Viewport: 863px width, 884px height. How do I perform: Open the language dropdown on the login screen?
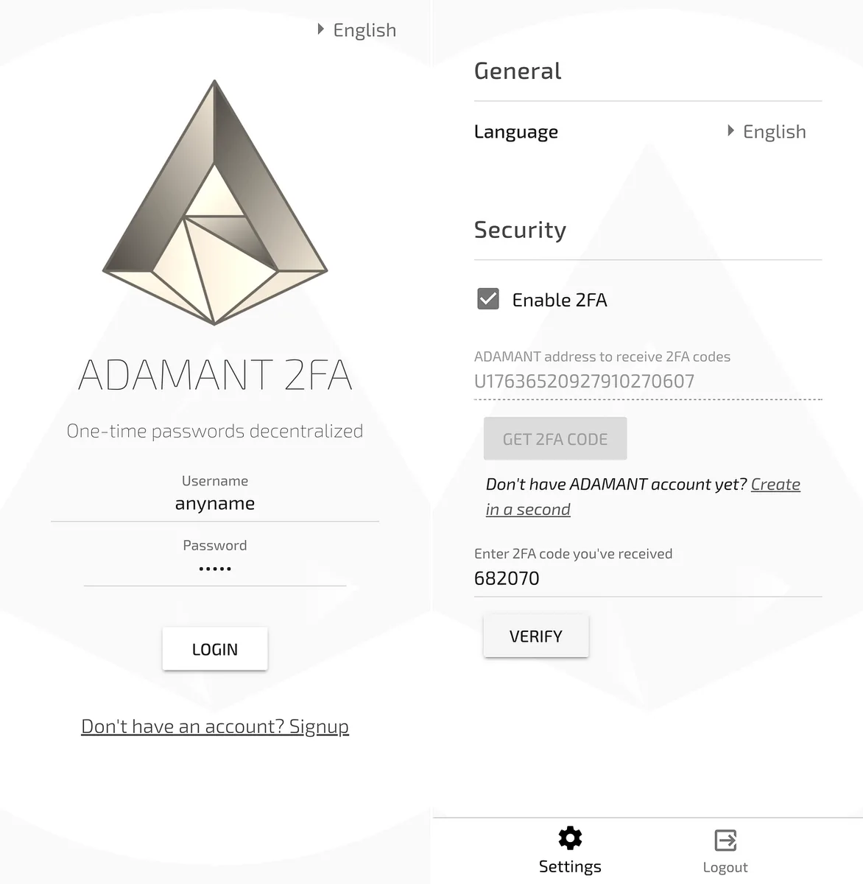point(357,30)
